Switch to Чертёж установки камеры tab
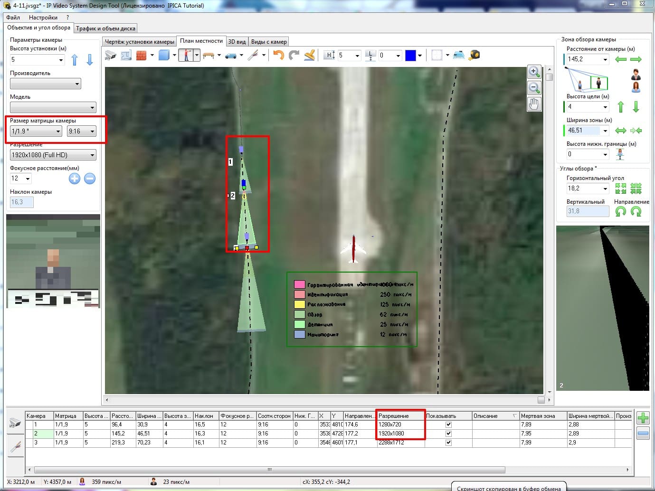Image resolution: width=655 pixels, height=491 pixels. 140,42
